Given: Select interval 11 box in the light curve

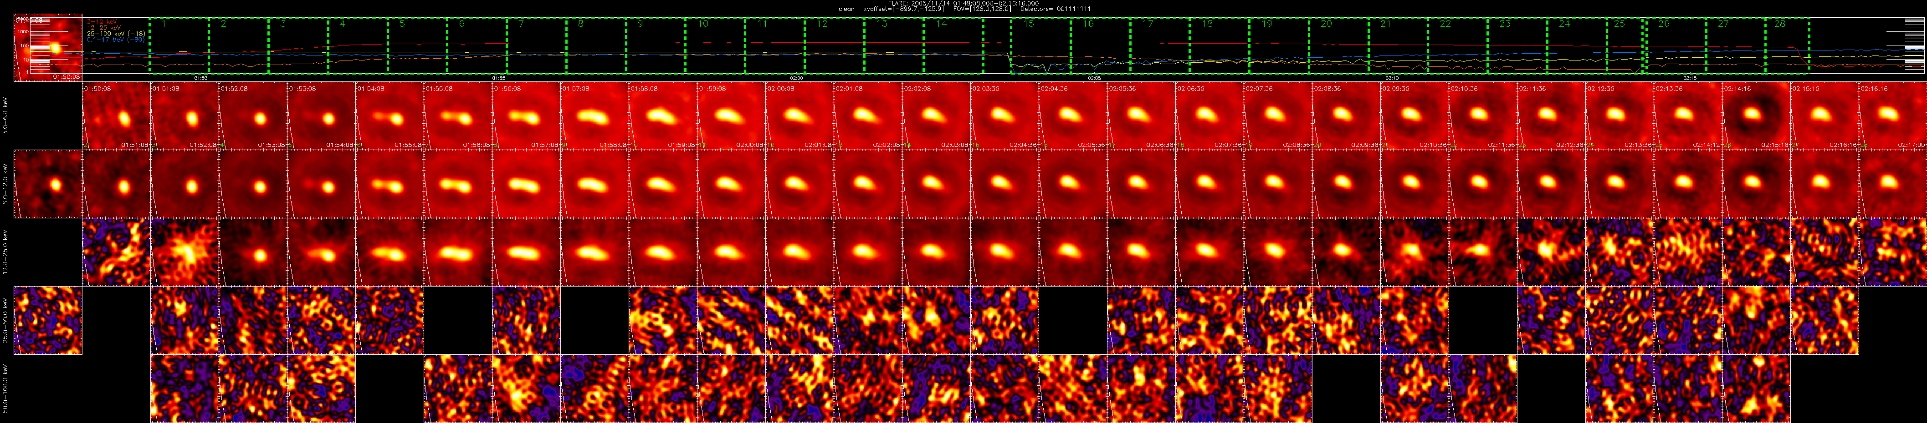Looking at the screenshot, I should (x=775, y=45).
